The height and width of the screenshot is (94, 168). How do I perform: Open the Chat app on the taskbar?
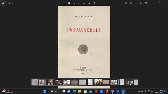[69, 91]
